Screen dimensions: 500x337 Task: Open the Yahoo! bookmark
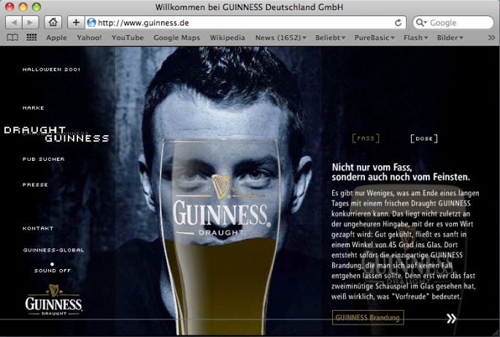[89, 38]
